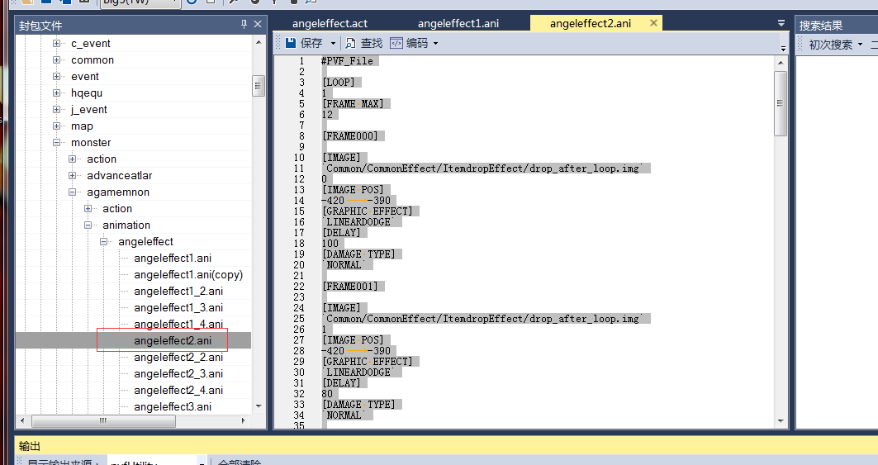Switch to the angeleffect.act tab

click(x=330, y=23)
